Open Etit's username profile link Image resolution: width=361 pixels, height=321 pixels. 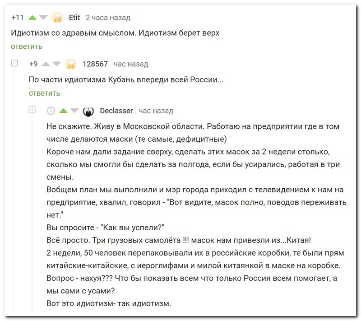(x=74, y=18)
